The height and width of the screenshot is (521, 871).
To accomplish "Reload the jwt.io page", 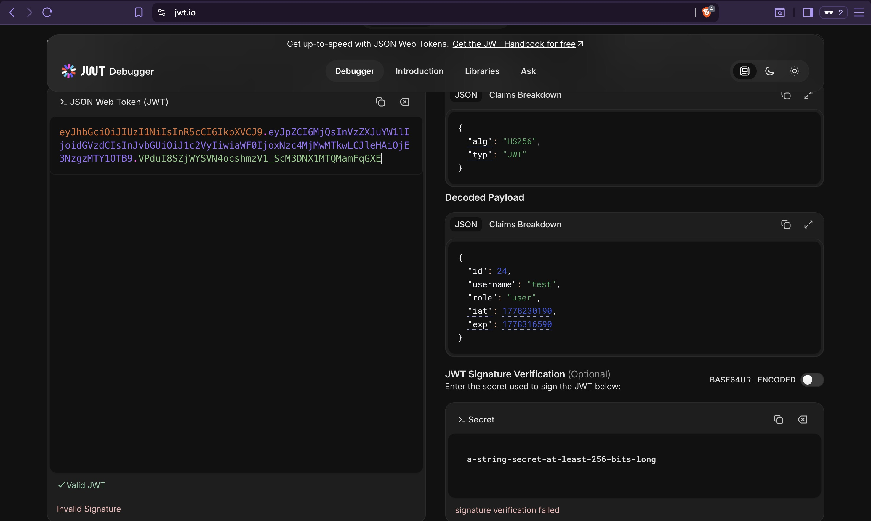I will click(47, 13).
